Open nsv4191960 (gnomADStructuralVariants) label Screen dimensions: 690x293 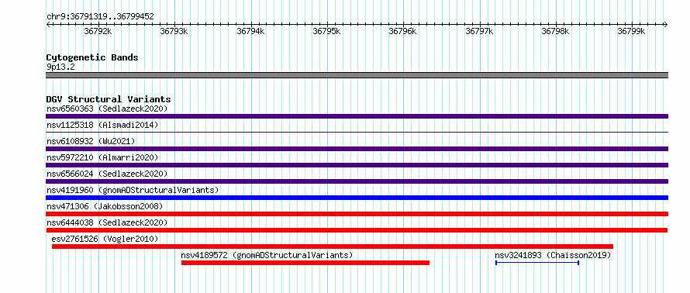pos(133,190)
